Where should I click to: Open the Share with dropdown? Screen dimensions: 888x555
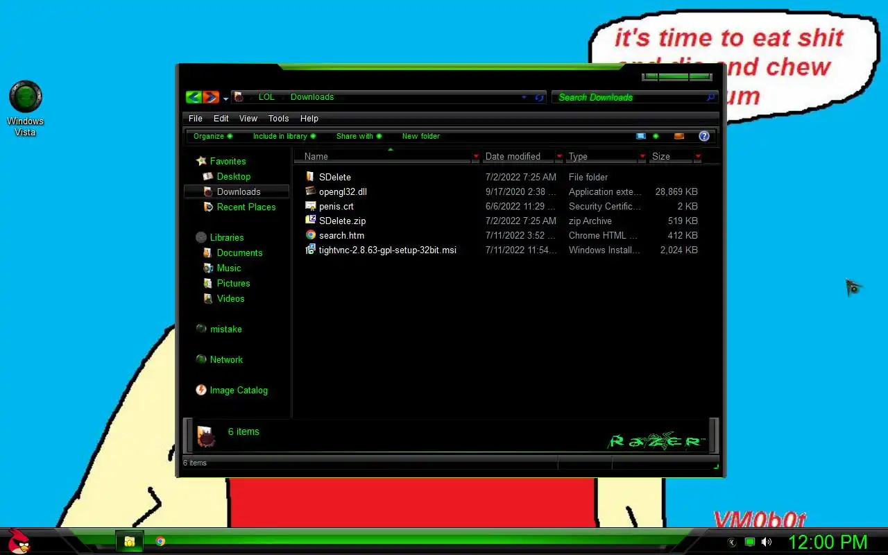(x=359, y=136)
